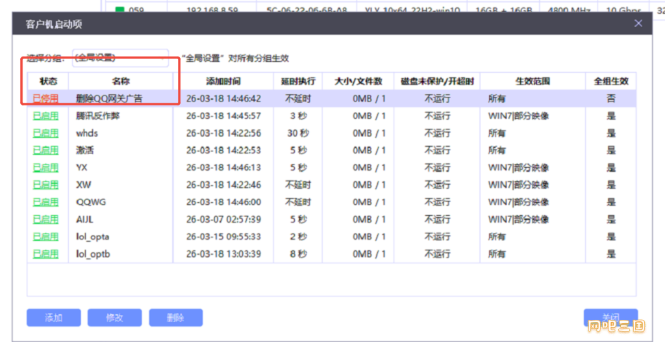The height and width of the screenshot is (342, 665).
Task: Click the 全组生效 column header
Action: pyautogui.click(x=610, y=81)
